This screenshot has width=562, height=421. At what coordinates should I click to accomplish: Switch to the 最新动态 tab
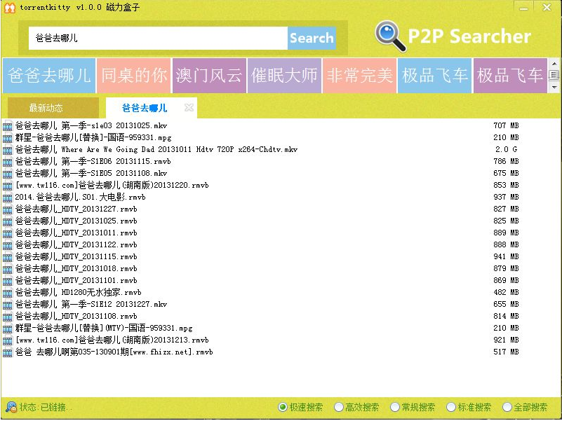point(53,108)
